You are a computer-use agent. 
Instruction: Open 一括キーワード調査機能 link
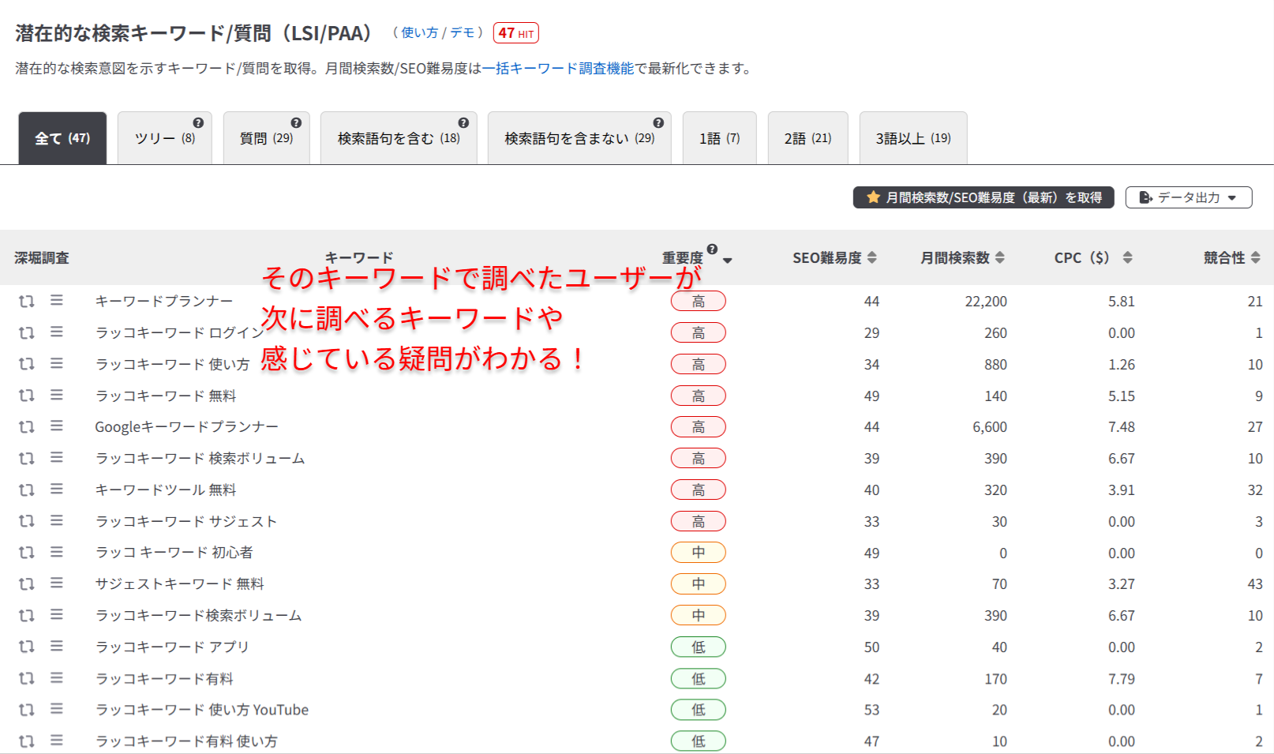(558, 69)
